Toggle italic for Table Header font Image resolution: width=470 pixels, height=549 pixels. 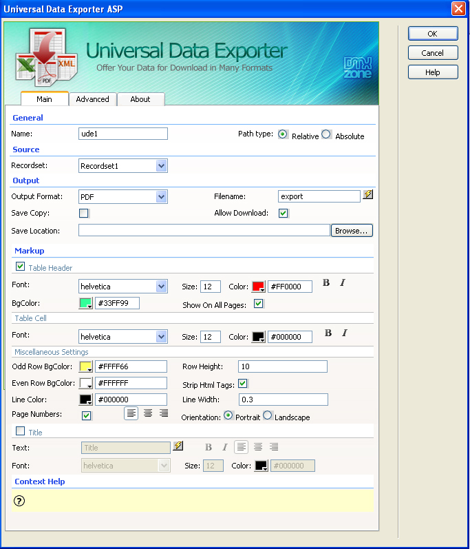point(343,282)
